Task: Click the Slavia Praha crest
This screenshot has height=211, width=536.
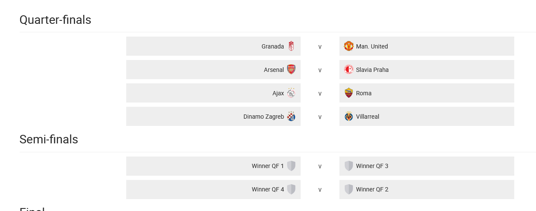Action: [x=349, y=69]
